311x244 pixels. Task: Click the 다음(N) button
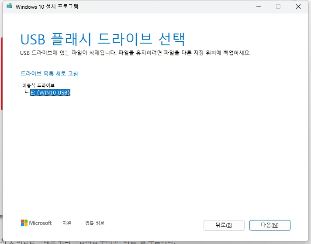(270, 225)
